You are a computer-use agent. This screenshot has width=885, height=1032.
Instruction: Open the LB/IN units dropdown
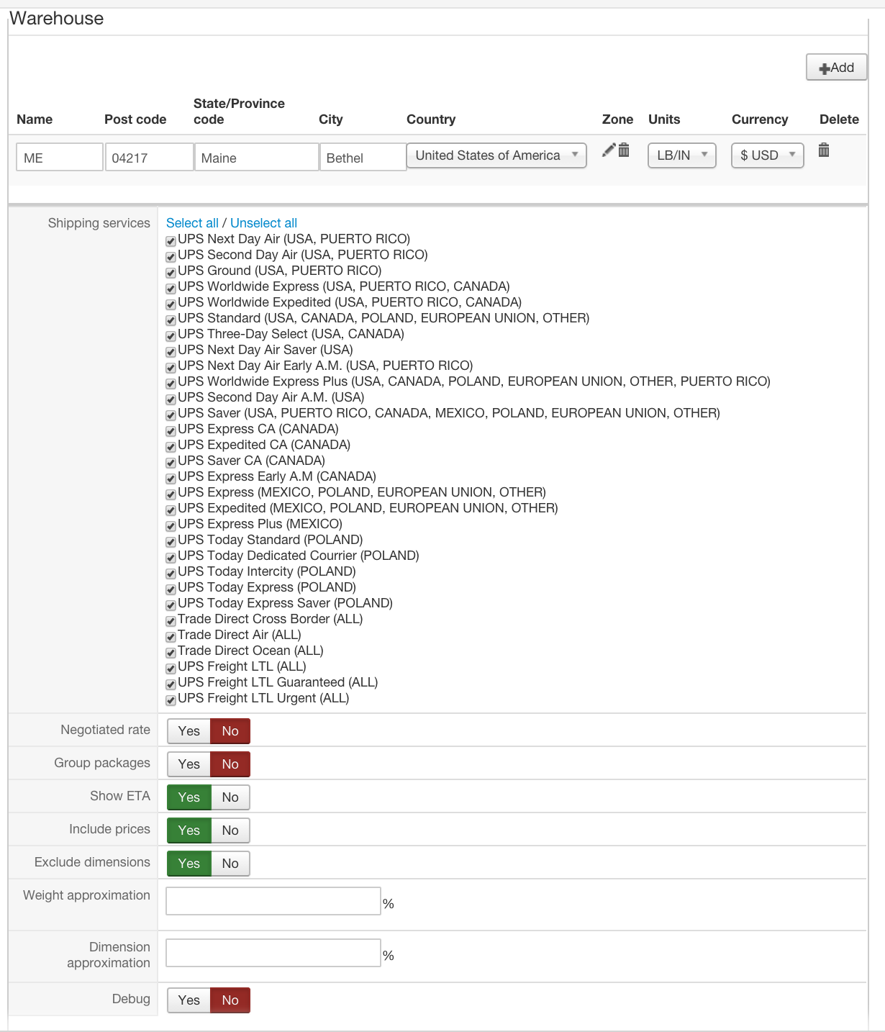681,155
